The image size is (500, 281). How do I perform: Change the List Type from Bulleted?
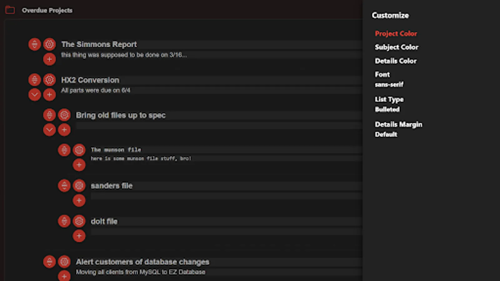pos(387,109)
